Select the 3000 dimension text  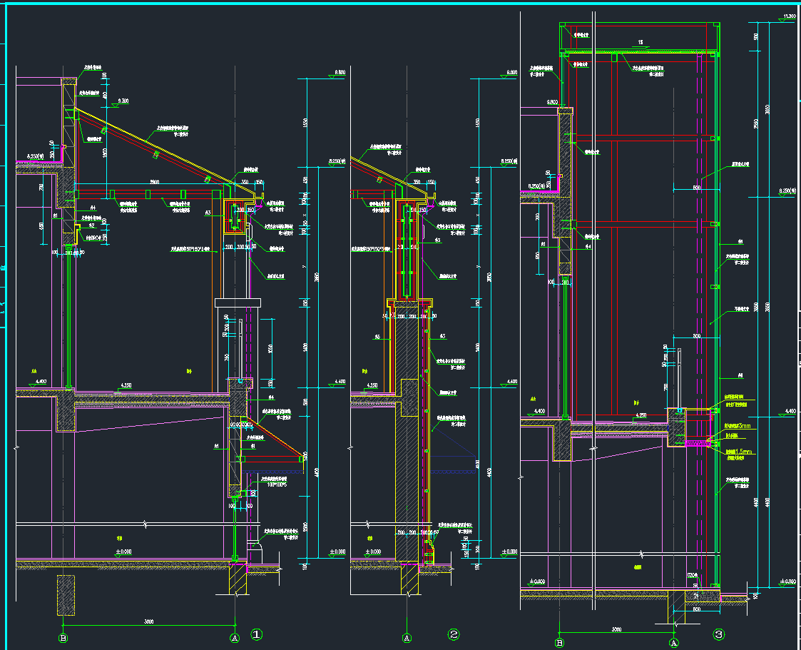(148, 622)
